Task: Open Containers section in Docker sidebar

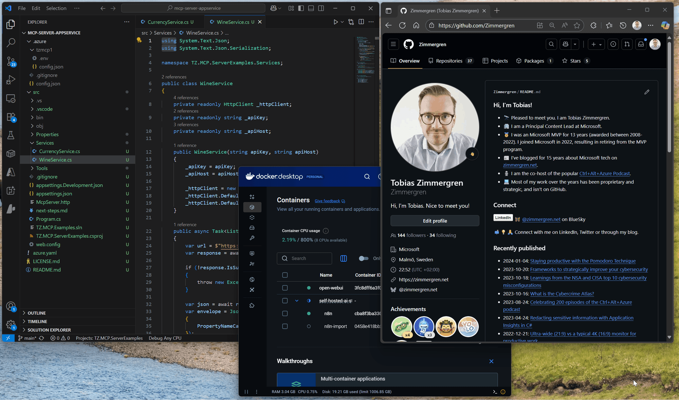Action: 252,207
